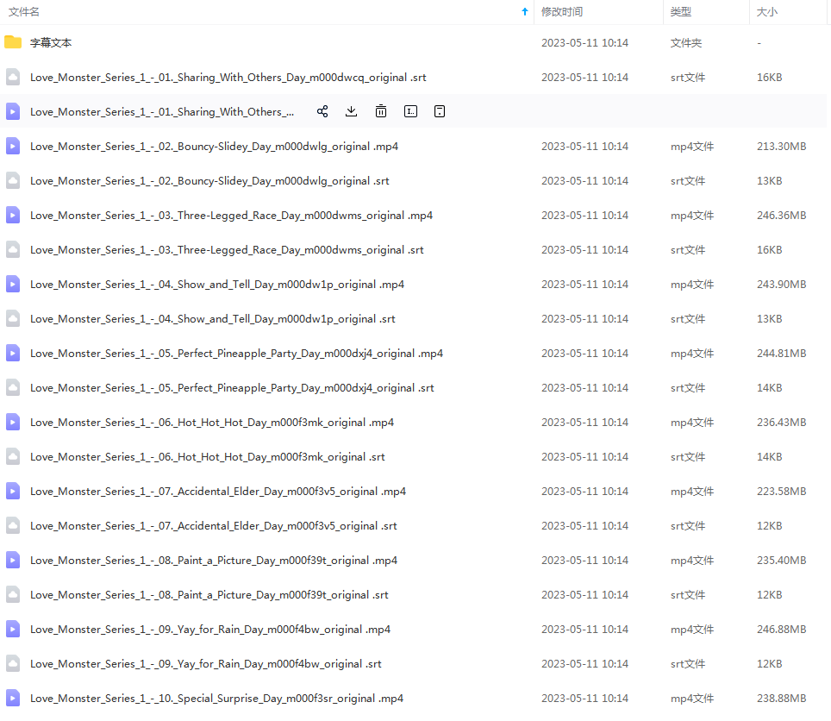Click the video icon of the hovered 01_Sharing_With_Others file

point(13,111)
